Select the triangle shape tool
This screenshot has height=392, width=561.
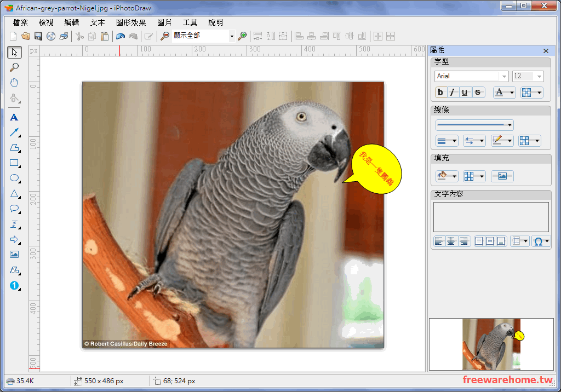[x=14, y=194]
